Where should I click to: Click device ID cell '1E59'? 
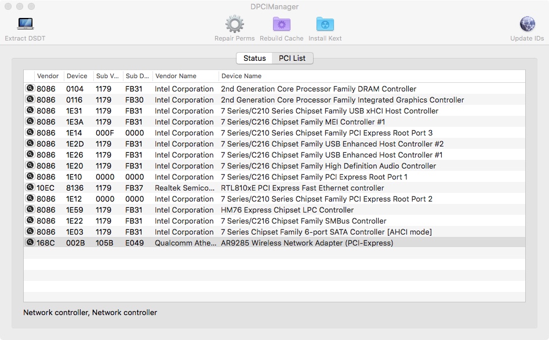click(75, 210)
